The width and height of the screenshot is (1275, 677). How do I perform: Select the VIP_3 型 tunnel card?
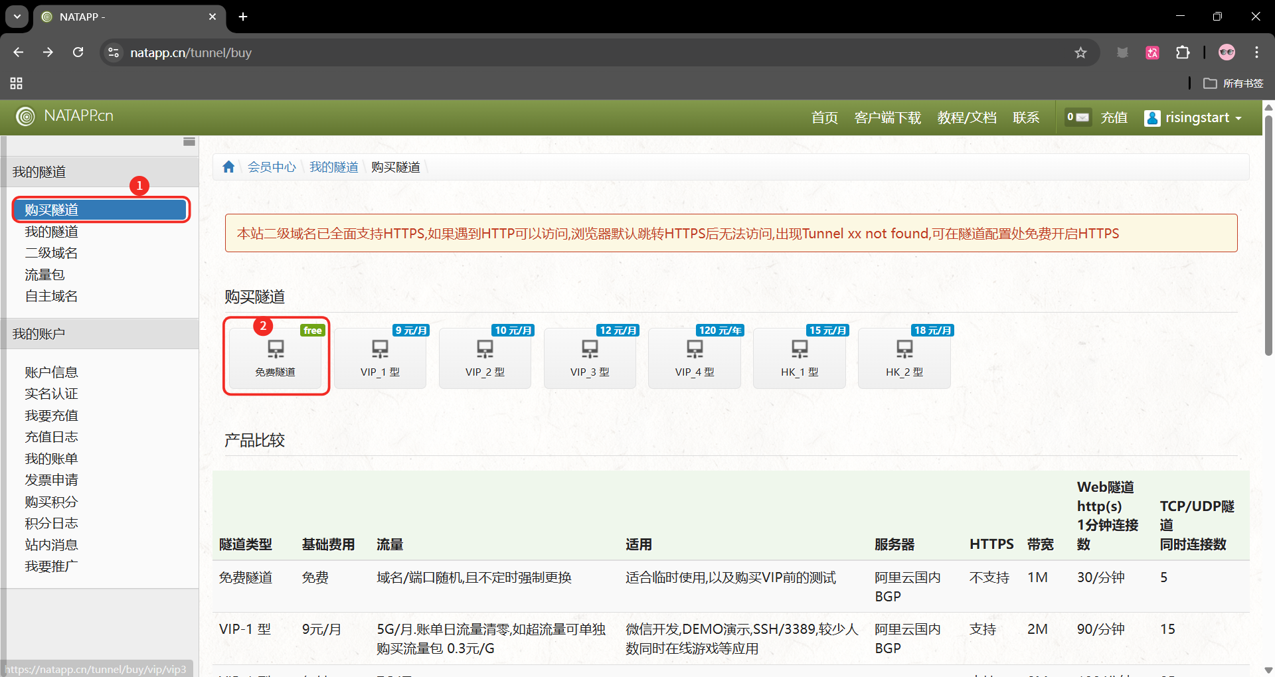click(590, 358)
